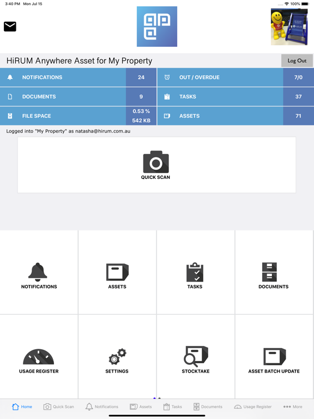
Task: Open the Usage Register gauge tile
Action: pyautogui.click(x=39, y=356)
